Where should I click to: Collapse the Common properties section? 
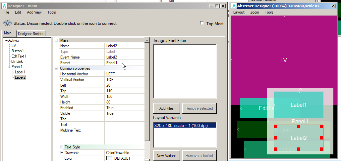click(x=56, y=68)
